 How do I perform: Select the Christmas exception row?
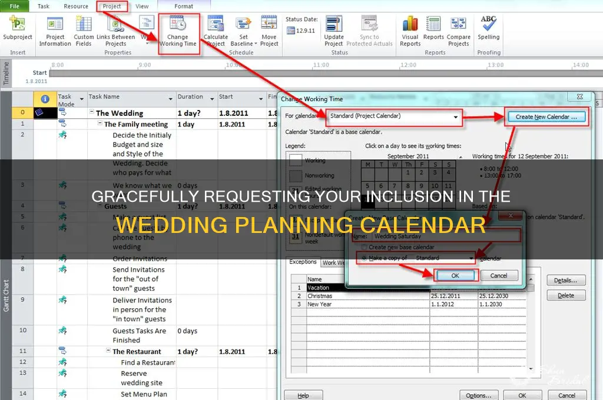pyautogui.click(x=409, y=296)
